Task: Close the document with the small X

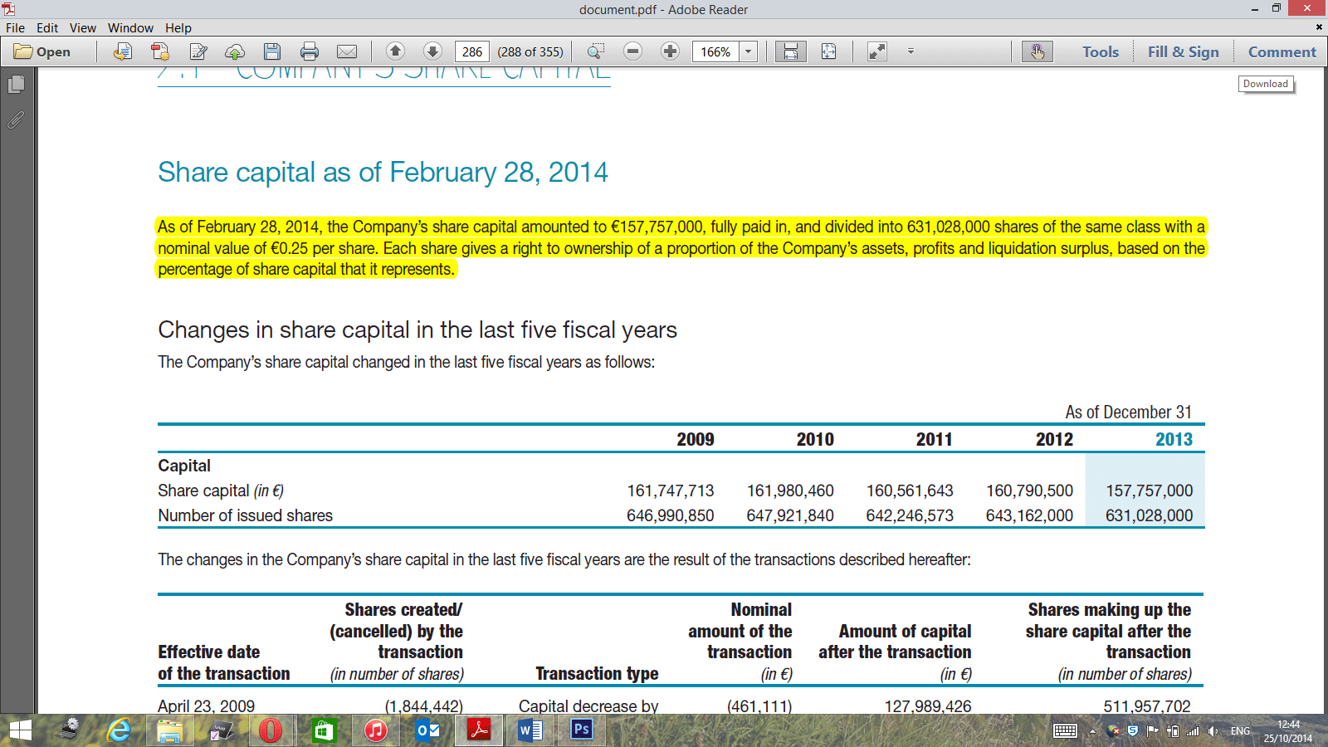Action: [x=1319, y=27]
